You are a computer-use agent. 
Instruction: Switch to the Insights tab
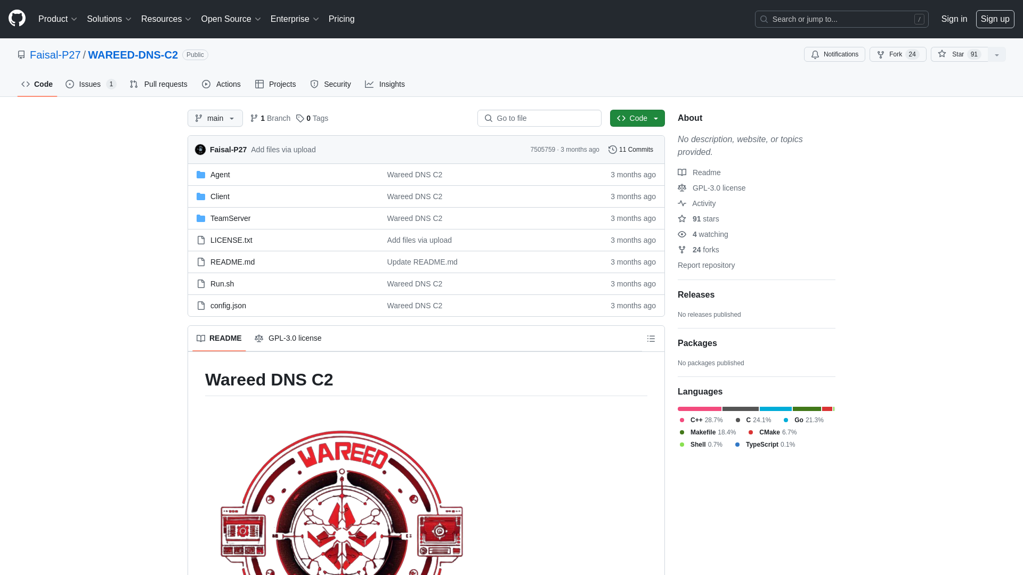tap(385, 84)
